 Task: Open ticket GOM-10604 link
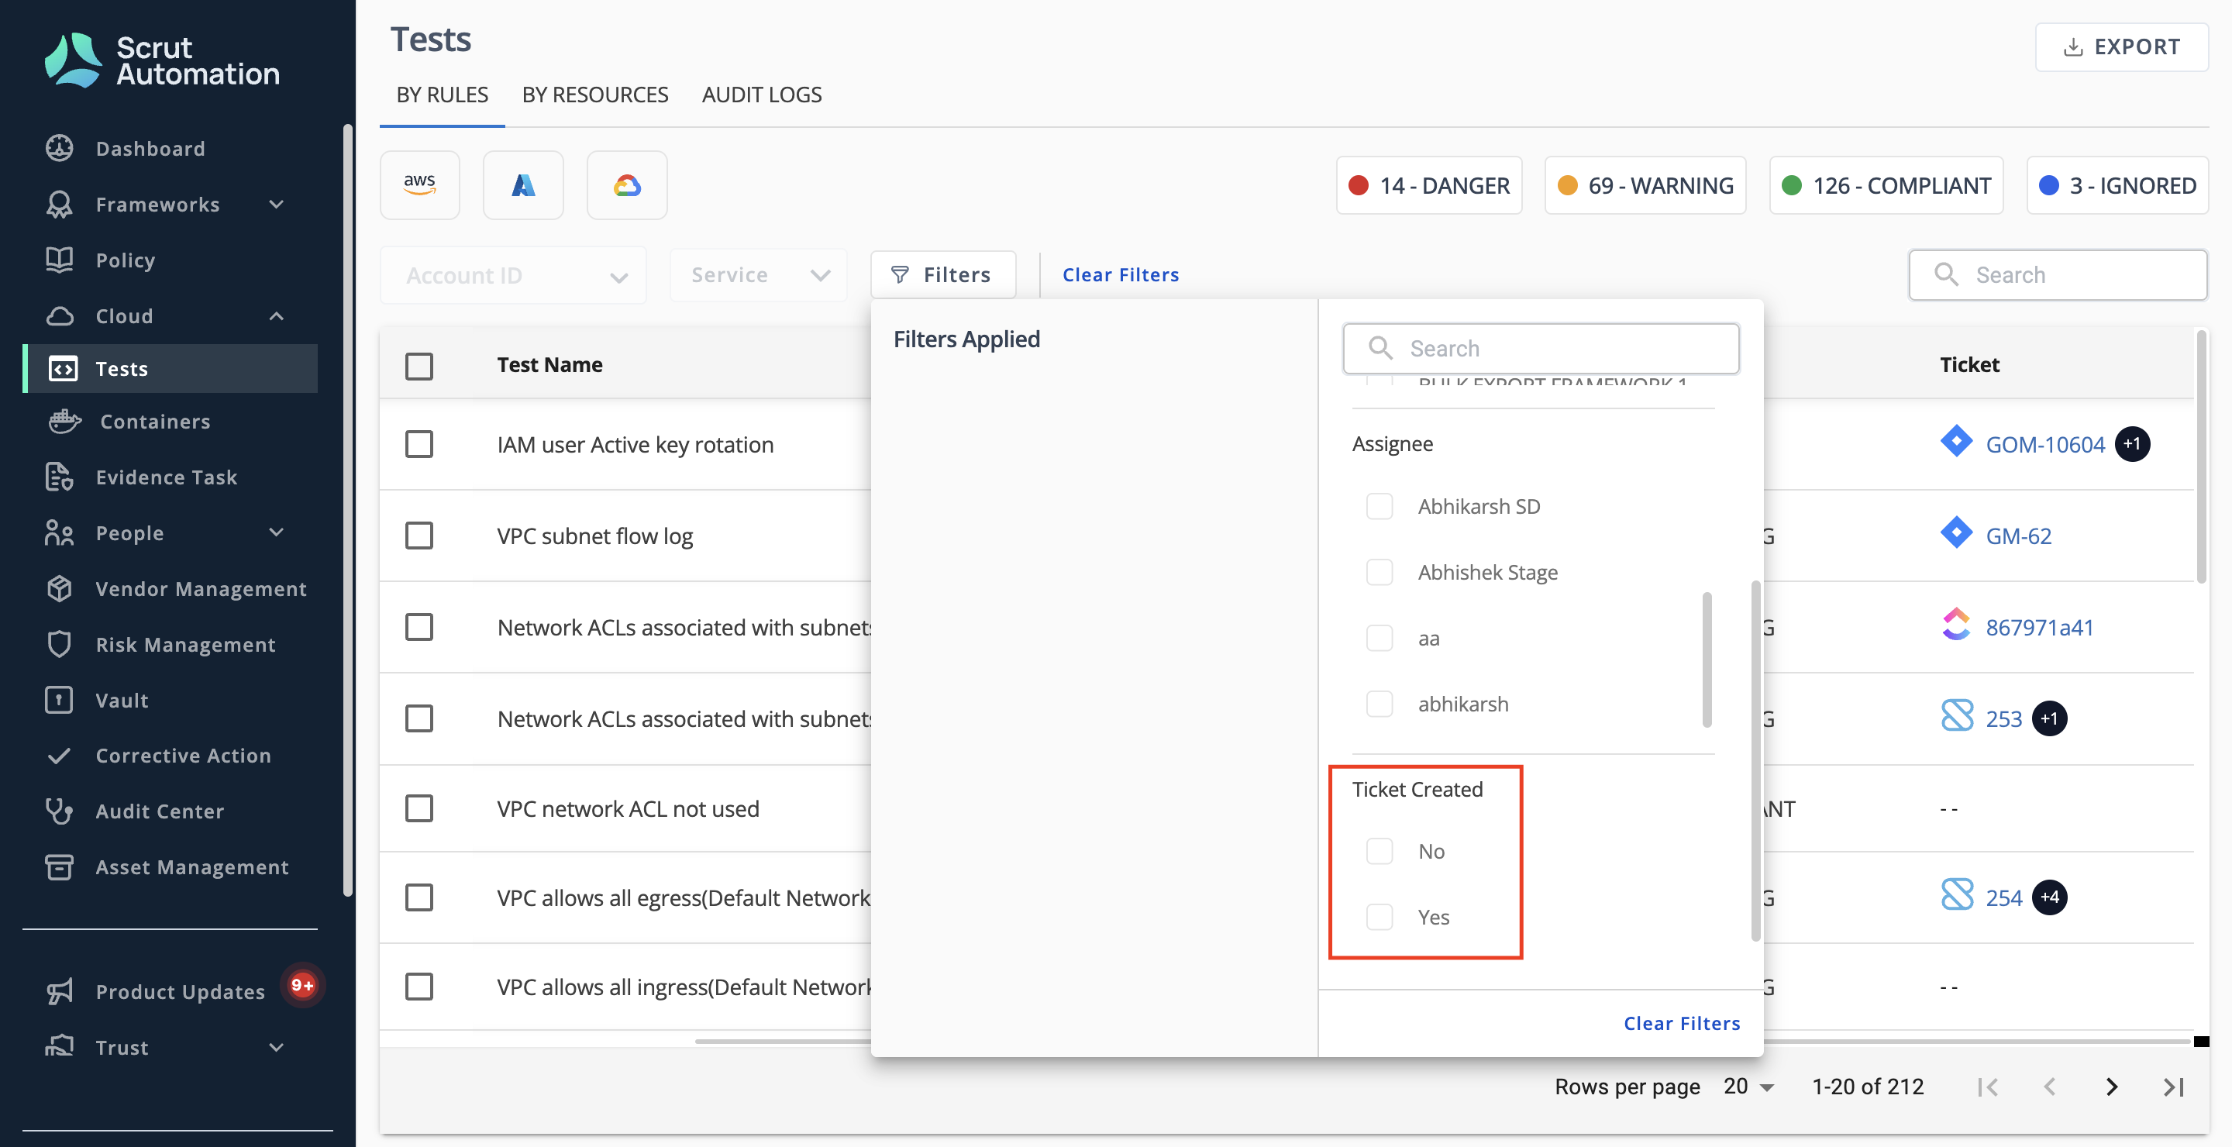click(2045, 444)
